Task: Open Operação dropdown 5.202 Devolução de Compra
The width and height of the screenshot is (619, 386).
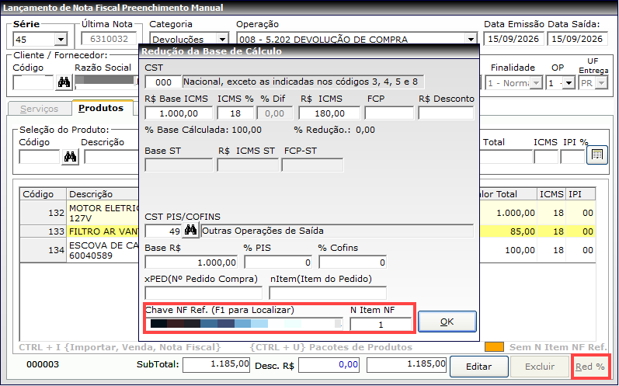Action: point(471,40)
